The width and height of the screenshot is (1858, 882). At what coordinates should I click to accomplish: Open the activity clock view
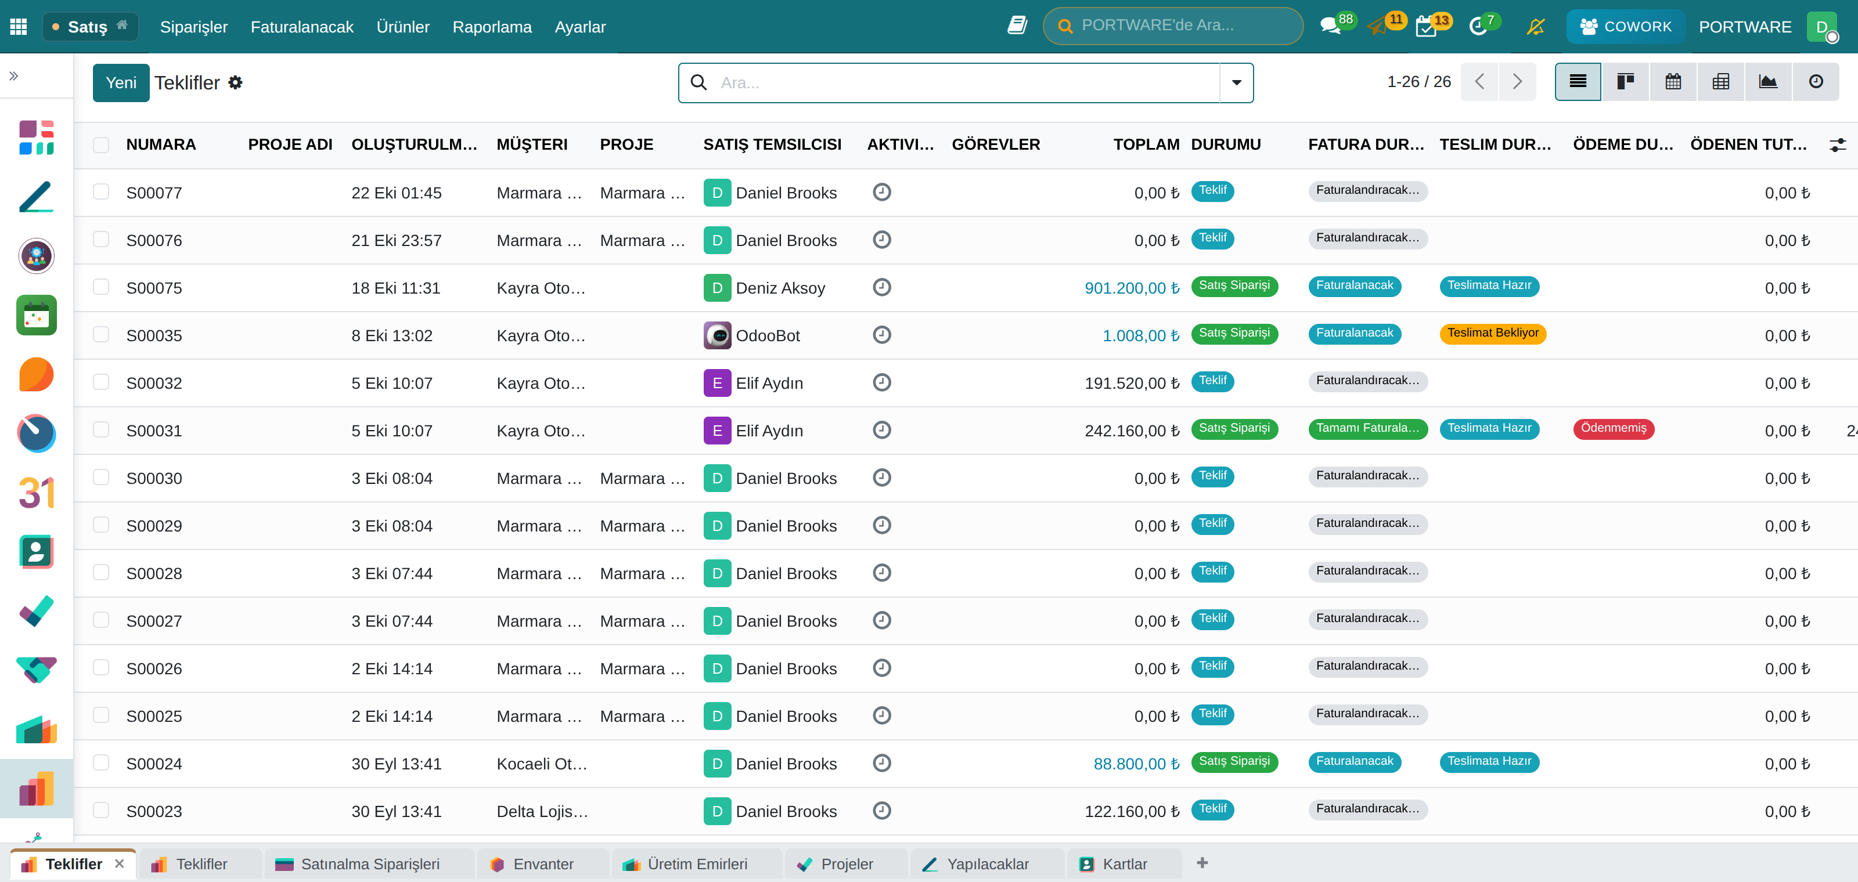1816,82
